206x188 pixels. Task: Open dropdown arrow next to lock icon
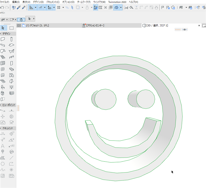92,7
